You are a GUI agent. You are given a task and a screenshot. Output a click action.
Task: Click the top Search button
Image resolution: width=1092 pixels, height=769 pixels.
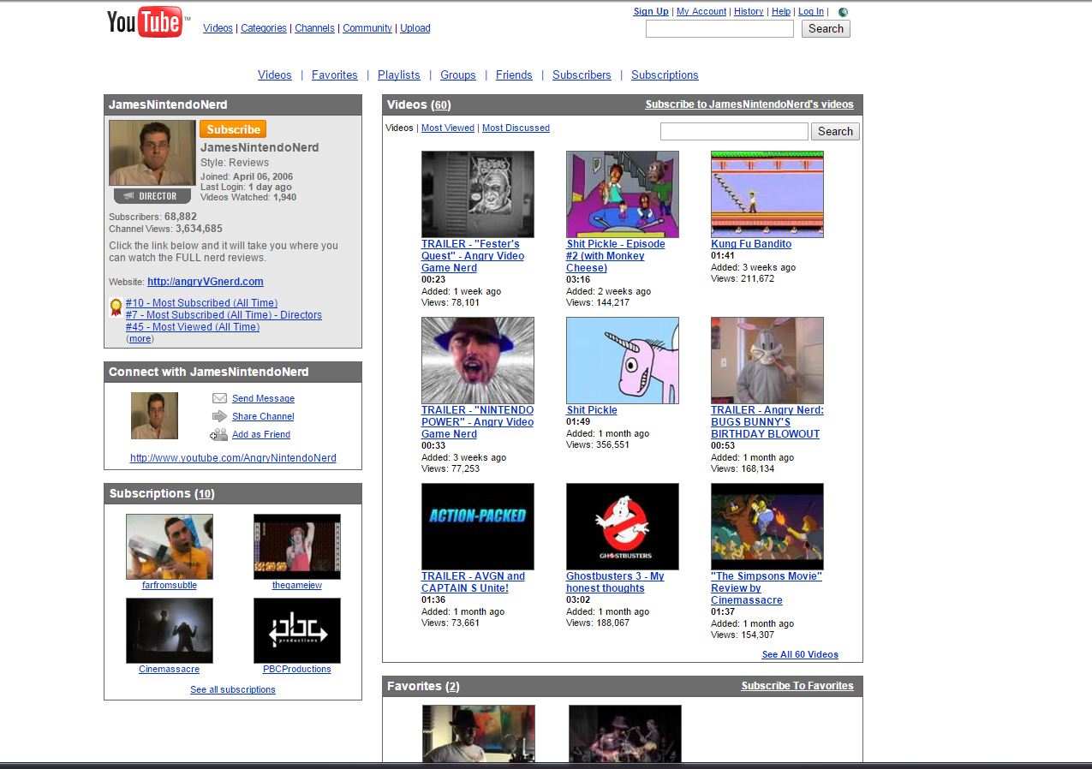point(826,29)
